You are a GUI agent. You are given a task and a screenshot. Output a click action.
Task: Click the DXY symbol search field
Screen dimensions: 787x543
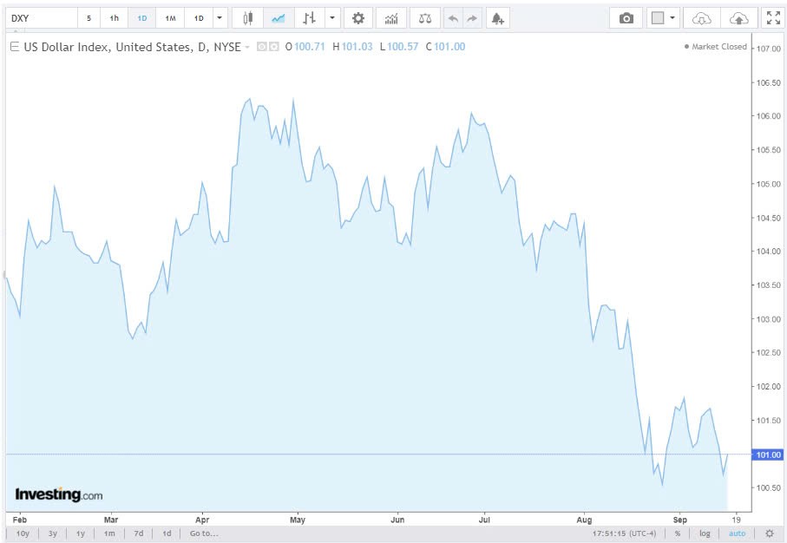[x=40, y=18]
